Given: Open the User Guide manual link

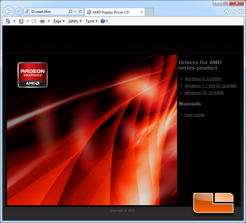Looking at the screenshot, I should click(x=195, y=115).
